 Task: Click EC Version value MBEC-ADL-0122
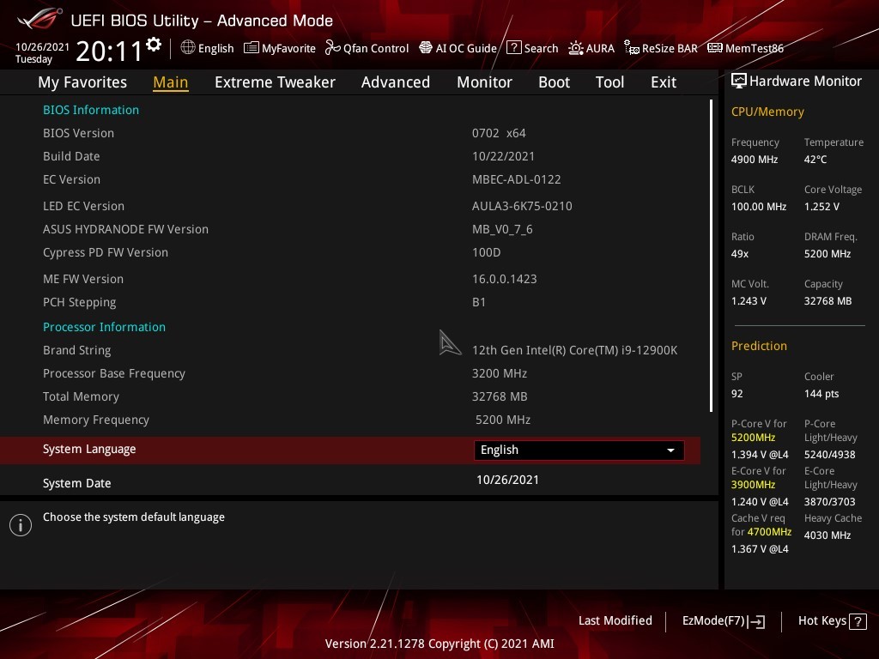(516, 179)
